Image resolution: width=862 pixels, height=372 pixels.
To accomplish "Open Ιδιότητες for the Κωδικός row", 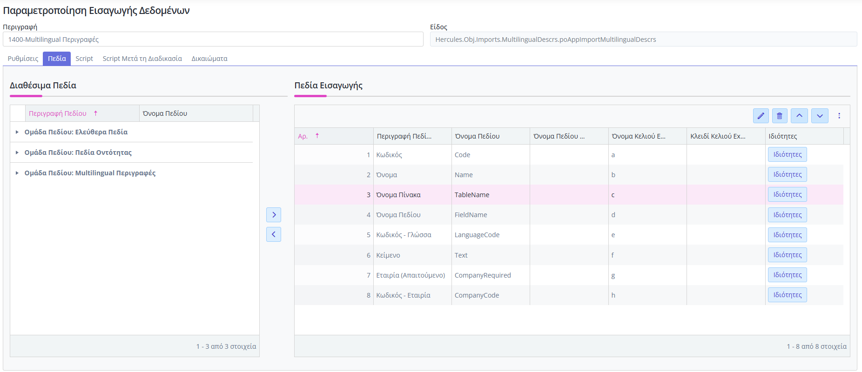I will 787,154.
